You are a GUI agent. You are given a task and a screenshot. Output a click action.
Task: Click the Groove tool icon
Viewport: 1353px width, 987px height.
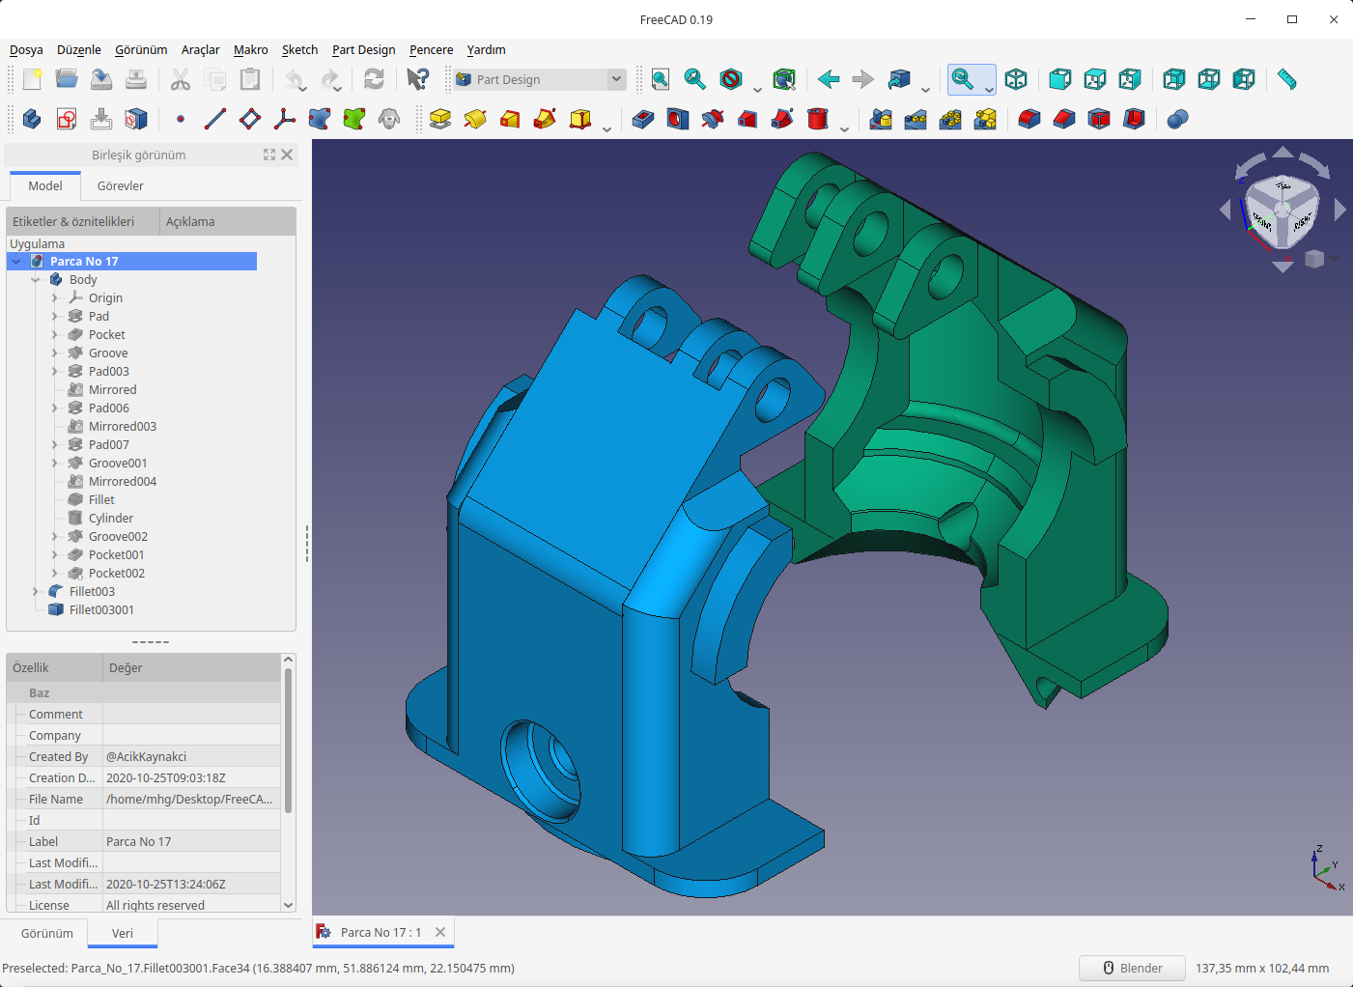(x=713, y=119)
